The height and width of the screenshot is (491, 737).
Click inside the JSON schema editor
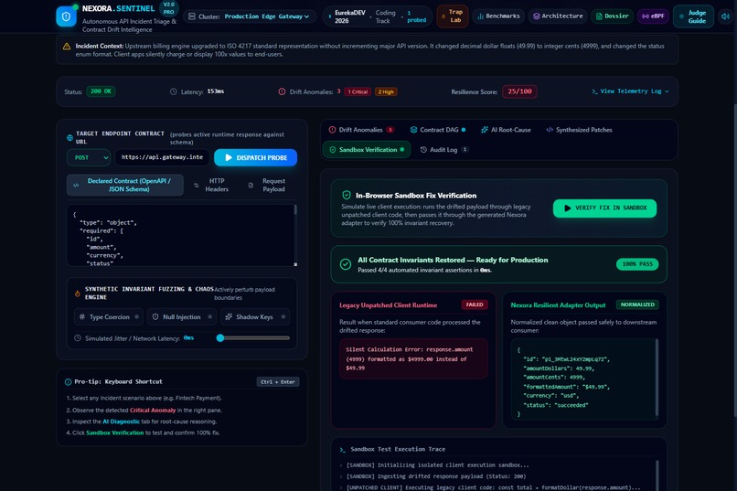(181, 235)
